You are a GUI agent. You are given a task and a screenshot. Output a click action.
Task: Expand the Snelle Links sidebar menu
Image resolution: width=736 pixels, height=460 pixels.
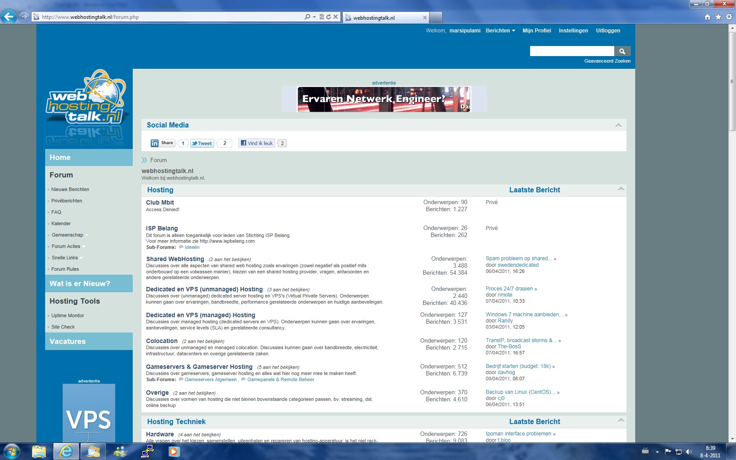pyautogui.click(x=67, y=258)
